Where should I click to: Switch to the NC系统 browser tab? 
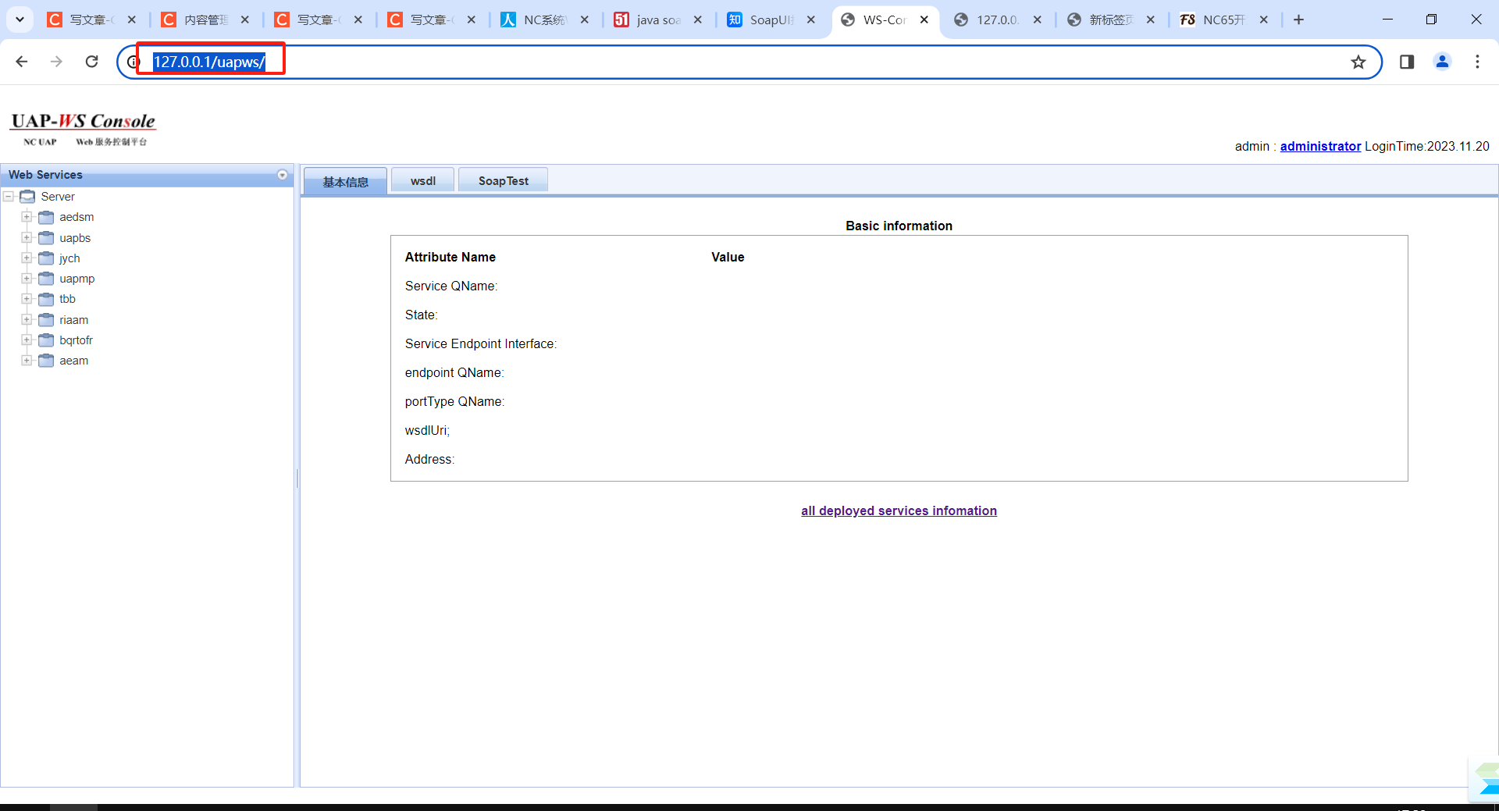(544, 20)
